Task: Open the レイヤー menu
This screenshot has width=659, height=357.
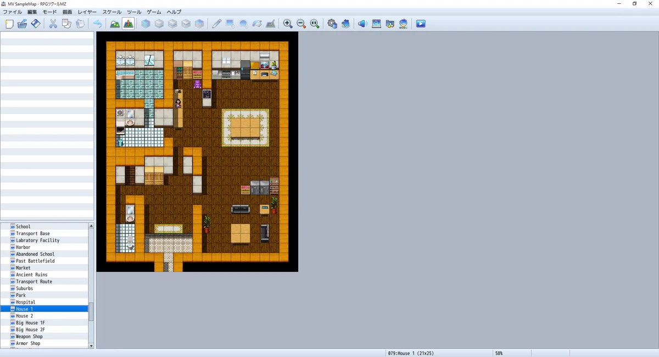Action: pos(87,12)
